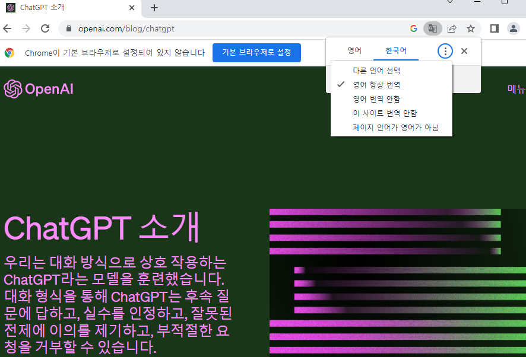Click the user profile avatar icon

click(x=513, y=28)
